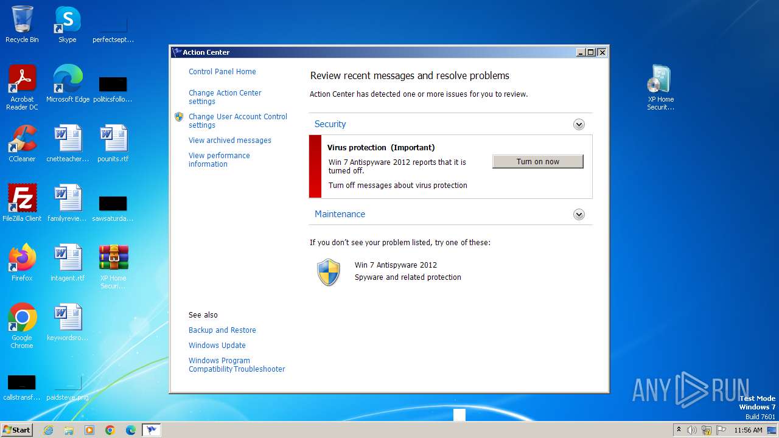Image resolution: width=779 pixels, height=438 pixels.
Task: Open View performance information link
Action: coord(219,159)
